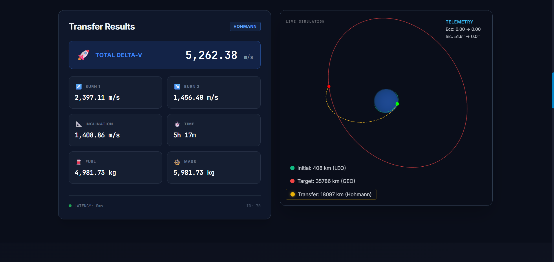
Task: Click the Inc: 51.6° → 0.0° telemetry line
Action: pyautogui.click(x=462, y=37)
